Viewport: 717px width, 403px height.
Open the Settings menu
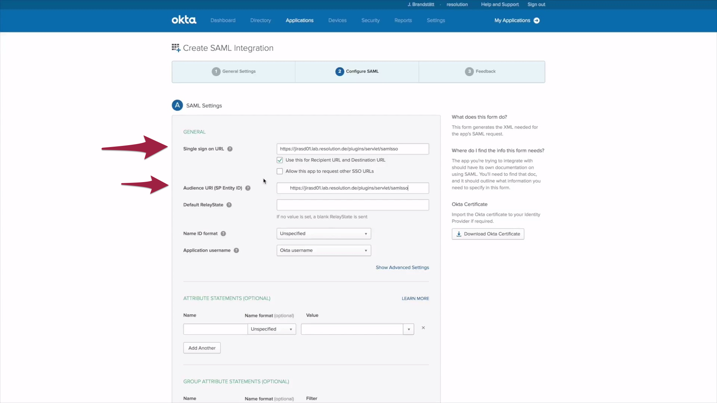point(436,21)
